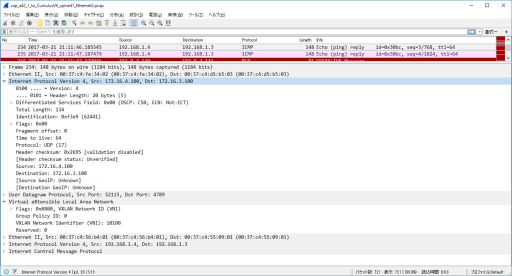
Task: Go to a specified packet
Action: (98, 23)
